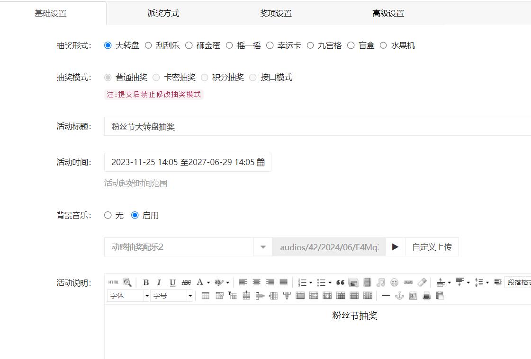Image resolution: width=531 pixels, height=359 pixels.
Task: Click the anchor icon in the editor toolbar
Action: tap(399, 296)
